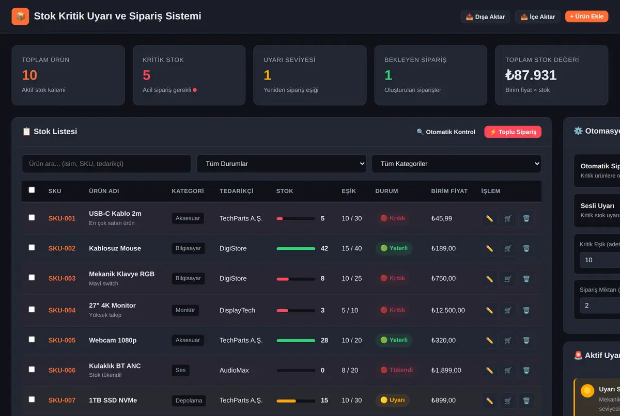This screenshot has width=620, height=416.
Task: Delete Kulaklık BT ANC with trash icon
Action: pyautogui.click(x=526, y=370)
